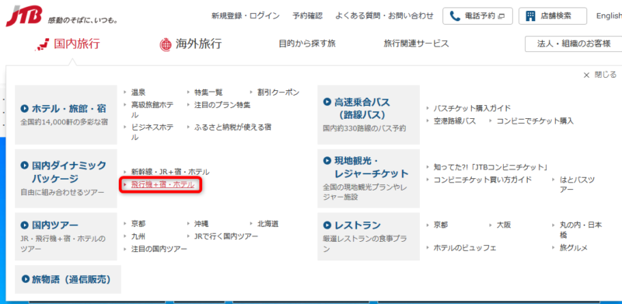
Task: Click the arrow icon beside 高速乗合バス
Action: coord(327,102)
